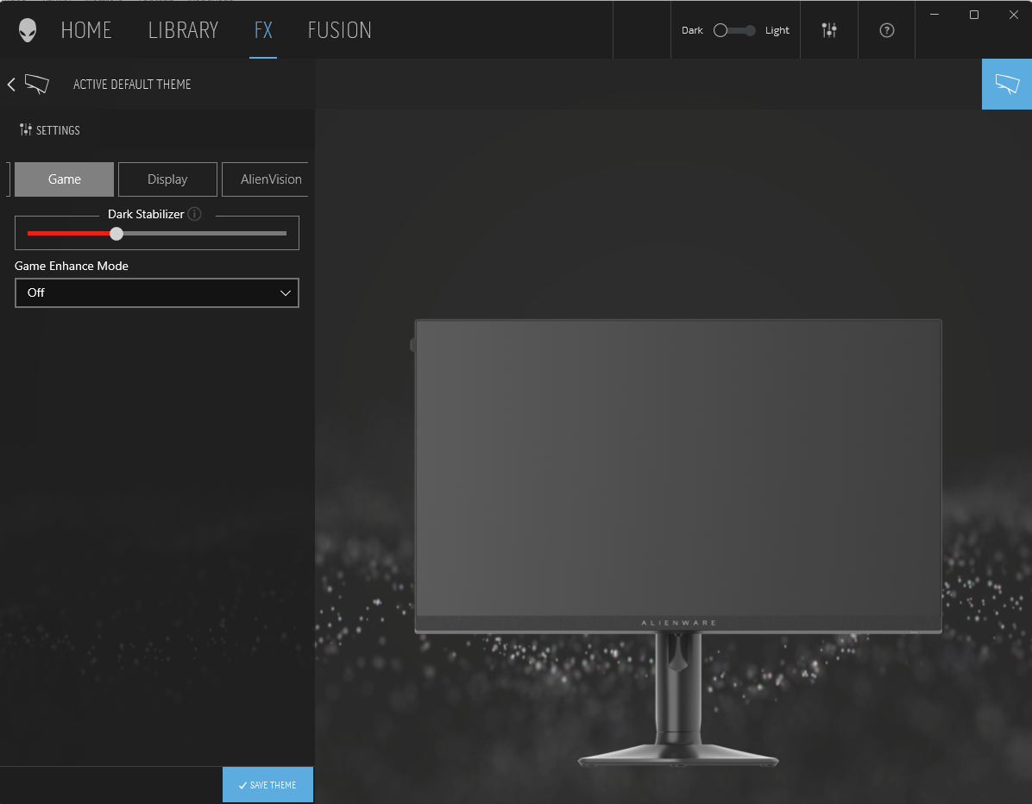Open the LIBRARY tab

(x=183, y=30)
